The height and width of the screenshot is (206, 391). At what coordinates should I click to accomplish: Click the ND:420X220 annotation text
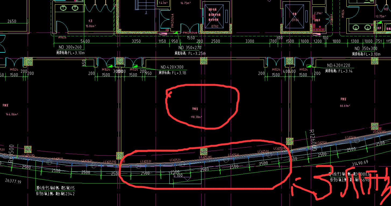click(339, 65)
